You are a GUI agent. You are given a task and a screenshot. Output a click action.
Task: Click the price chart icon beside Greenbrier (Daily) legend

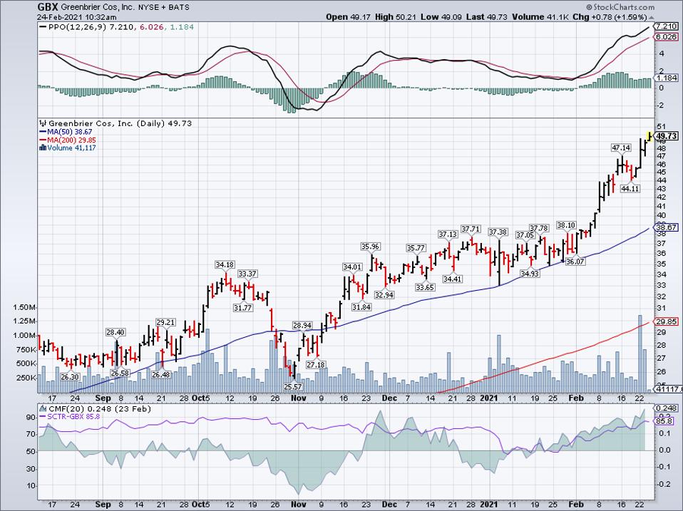click(x=43, y=123)
